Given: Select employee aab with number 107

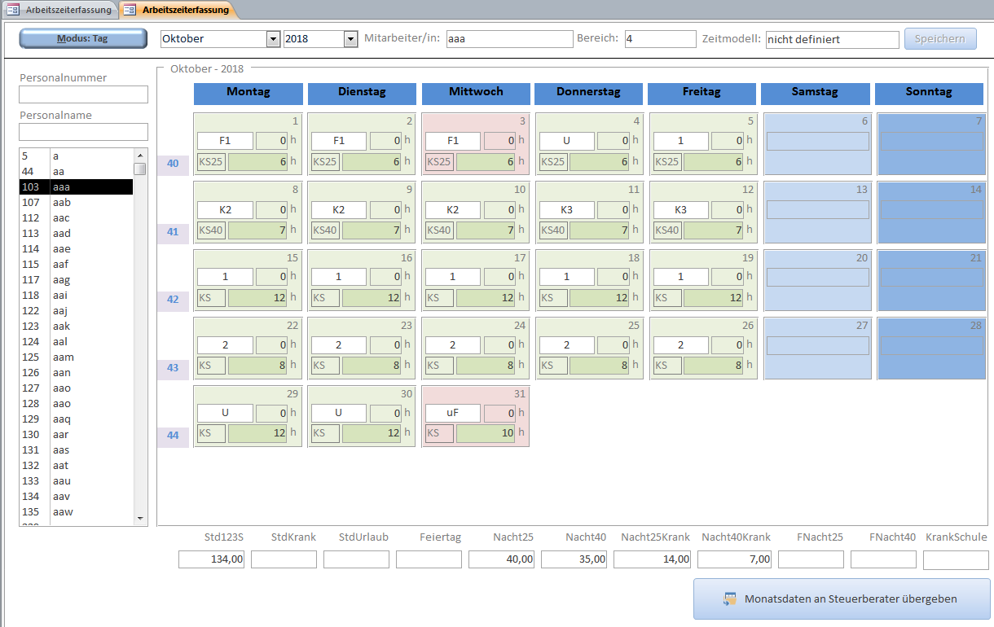Looking at the screenshot, I should (76, 202).
